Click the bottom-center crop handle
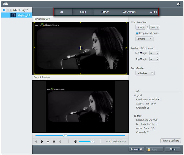The height and width of the screenshot is (155, 184). click(80, 74)
